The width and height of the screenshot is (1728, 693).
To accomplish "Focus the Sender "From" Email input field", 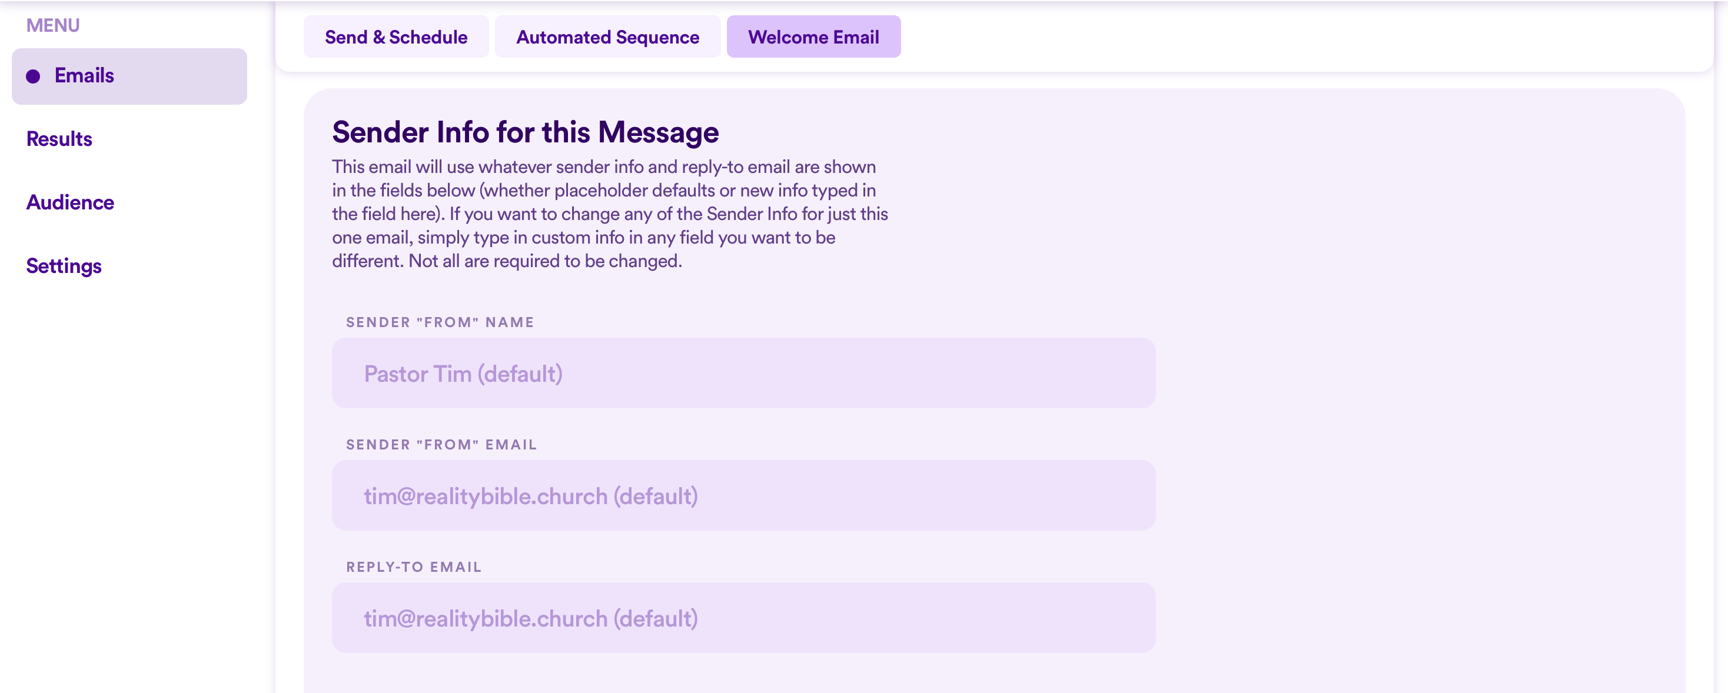I will click(x=743, y=495).
